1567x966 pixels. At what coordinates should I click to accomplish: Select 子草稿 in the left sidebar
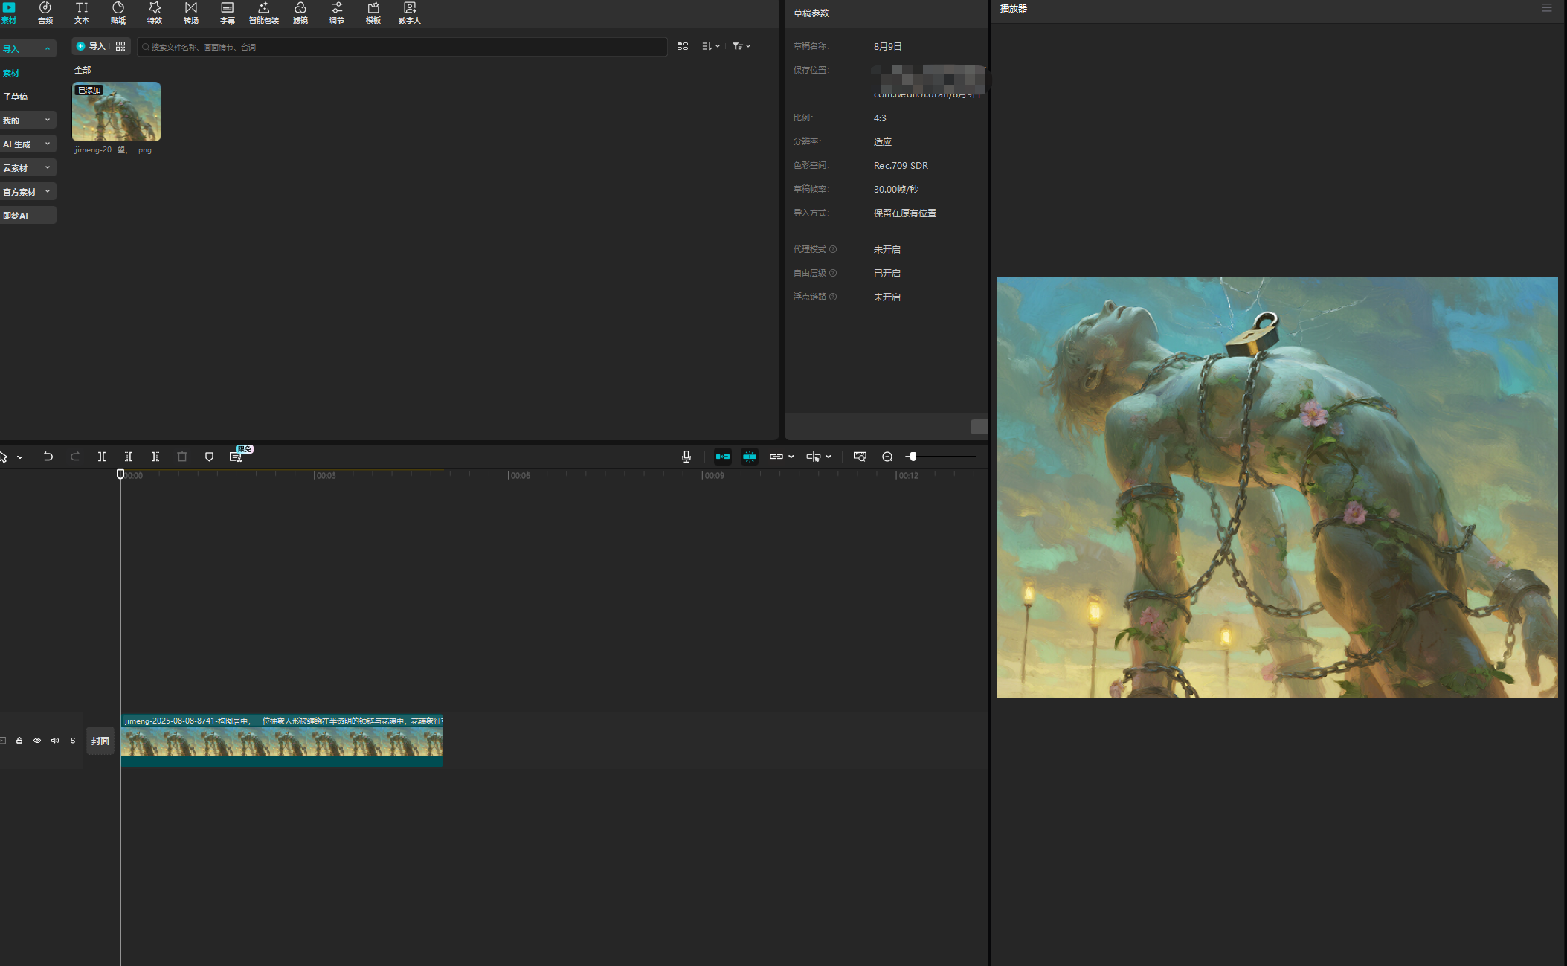tap(15, 97)
